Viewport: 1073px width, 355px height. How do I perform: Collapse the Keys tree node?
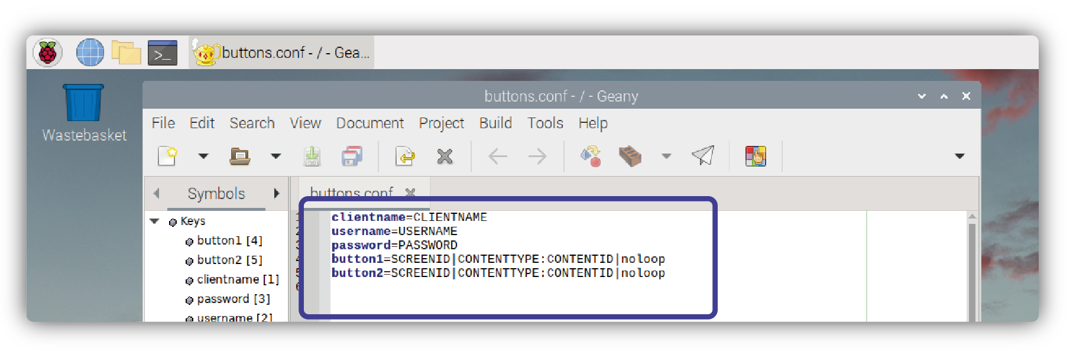pyautogui.click(x=155, y=221)
